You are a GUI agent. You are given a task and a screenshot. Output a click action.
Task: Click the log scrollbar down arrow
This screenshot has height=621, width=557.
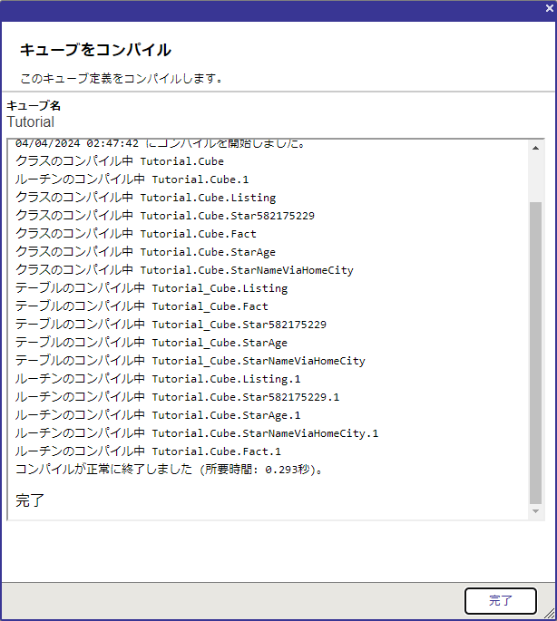[x=536, y=512]
